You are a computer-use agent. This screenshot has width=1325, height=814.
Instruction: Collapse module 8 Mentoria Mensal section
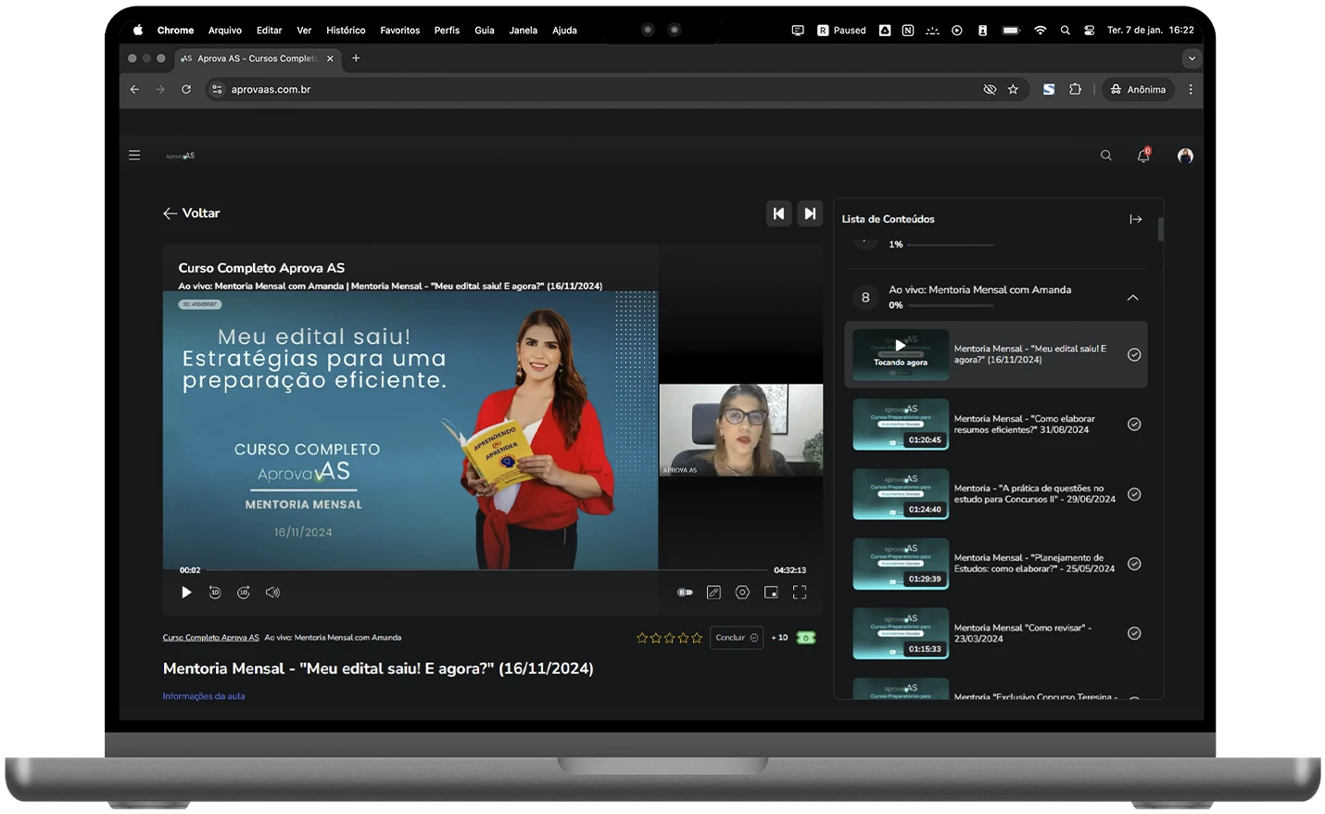(x=1132, y=298)
